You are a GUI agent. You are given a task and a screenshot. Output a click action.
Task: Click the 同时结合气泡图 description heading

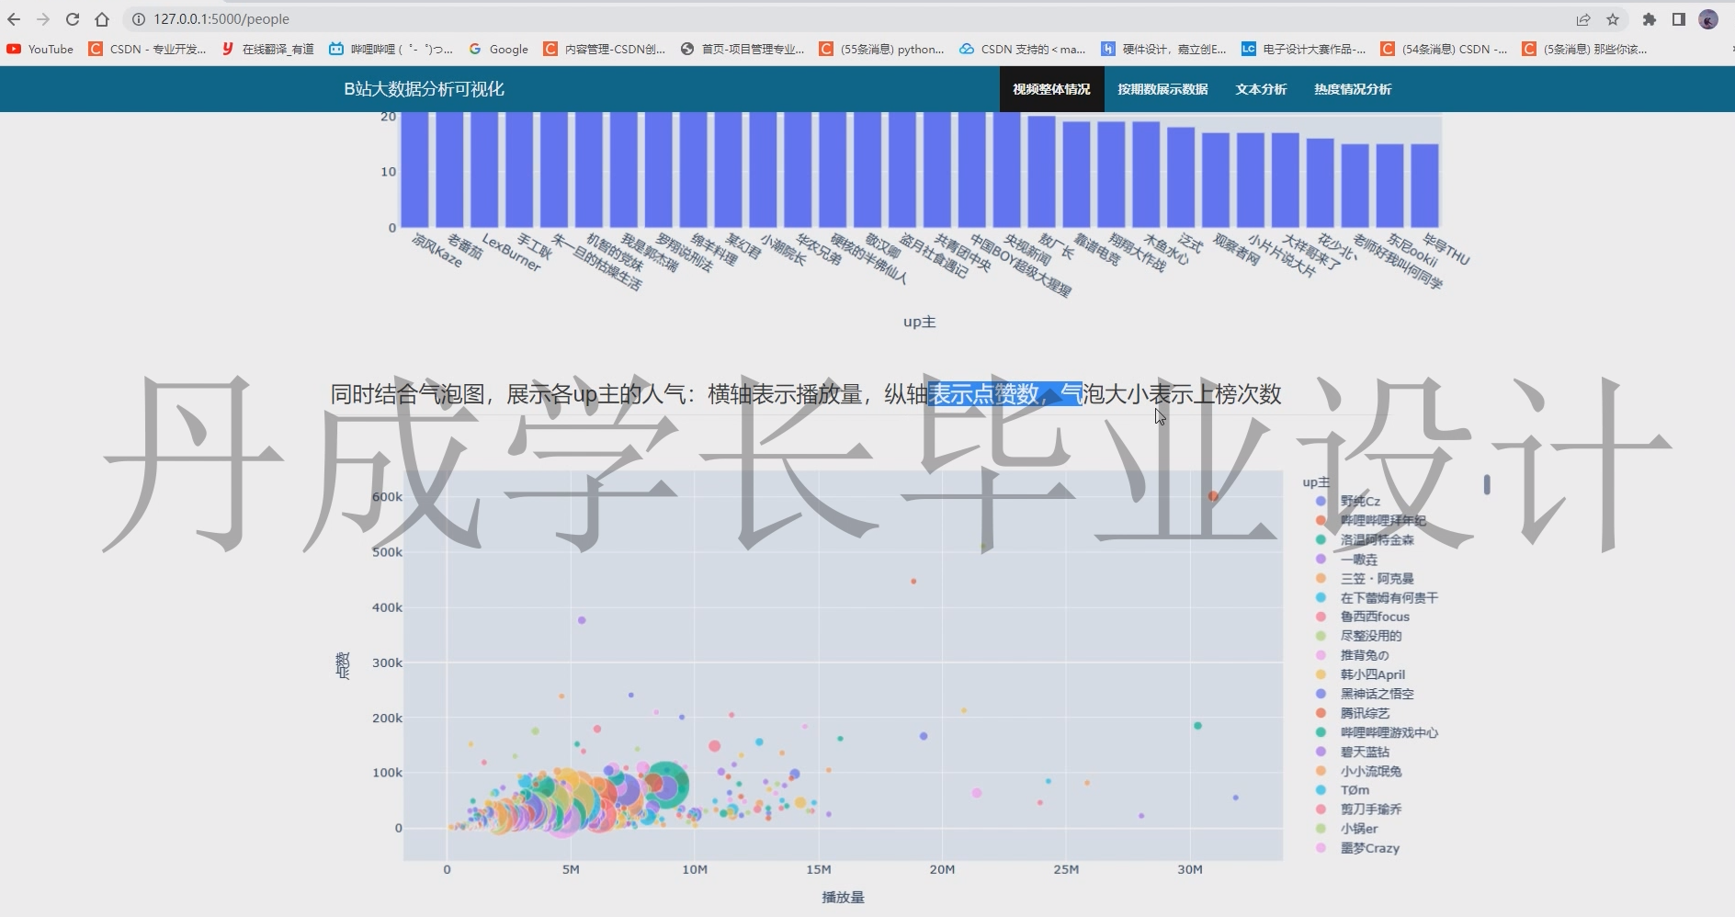click(806, 394)
